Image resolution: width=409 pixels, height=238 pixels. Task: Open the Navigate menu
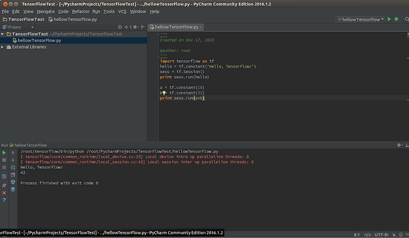(x=45, y=11)
